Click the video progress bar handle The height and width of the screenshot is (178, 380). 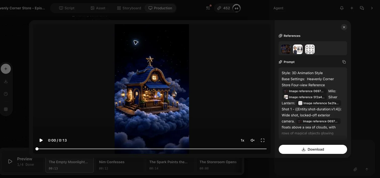click(x=37, y=149)
